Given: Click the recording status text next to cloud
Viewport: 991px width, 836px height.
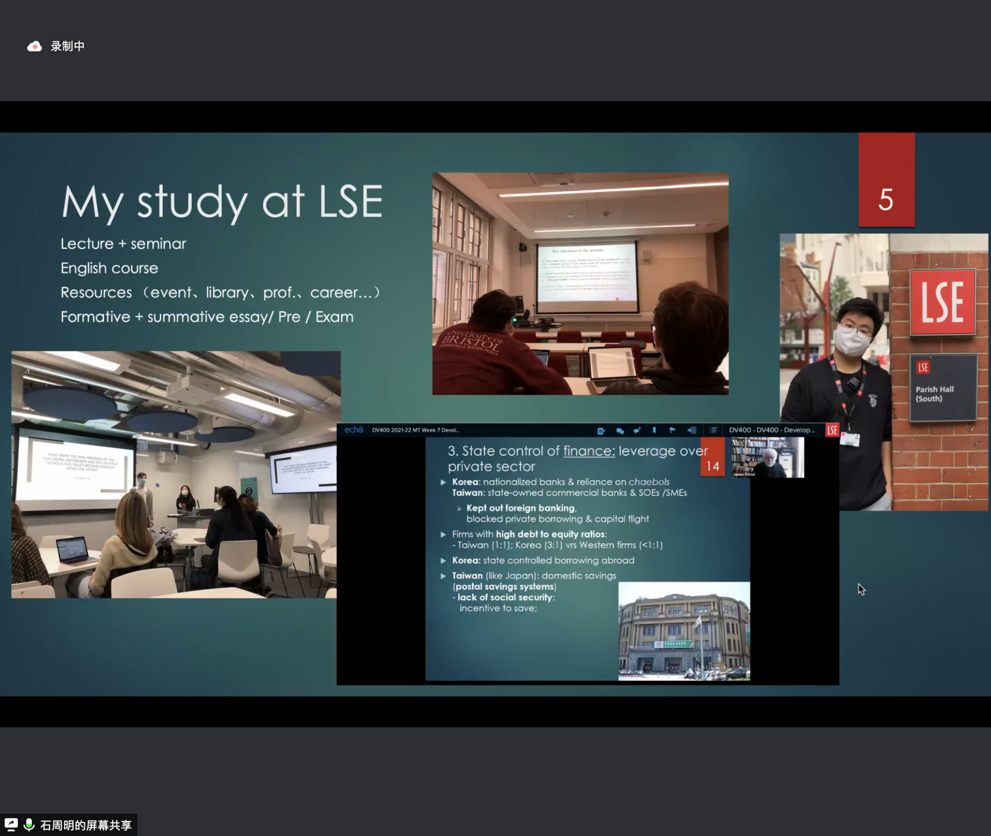Looking at the screenshot, I should click(x=68, y=46).
